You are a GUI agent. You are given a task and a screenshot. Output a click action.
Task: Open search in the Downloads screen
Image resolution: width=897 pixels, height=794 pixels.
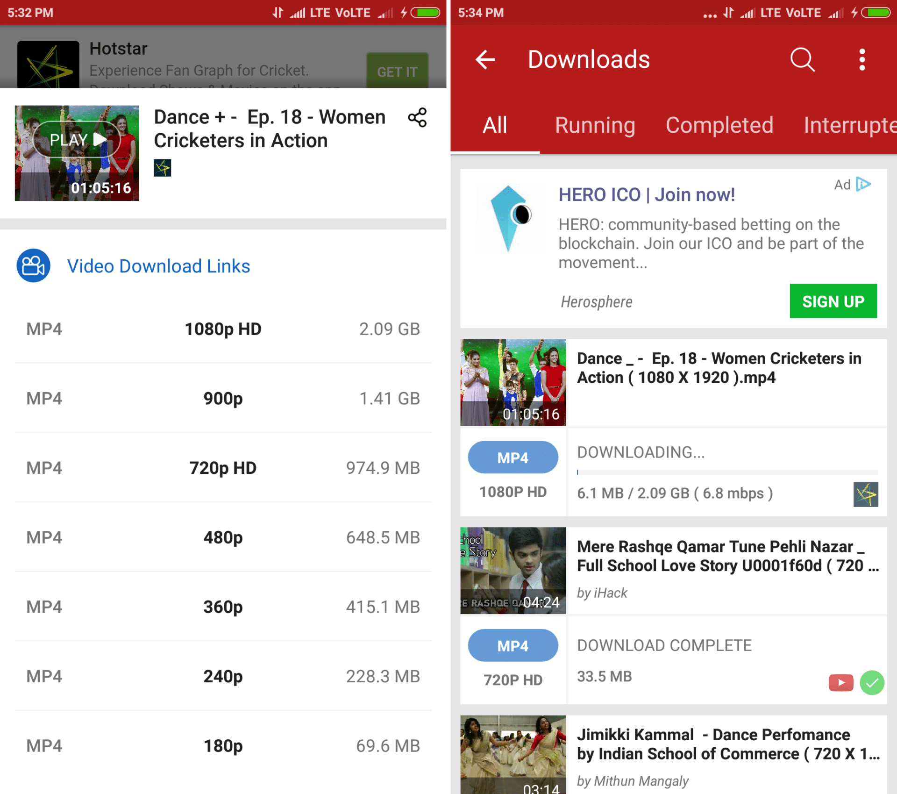click(x=802, y=60)
